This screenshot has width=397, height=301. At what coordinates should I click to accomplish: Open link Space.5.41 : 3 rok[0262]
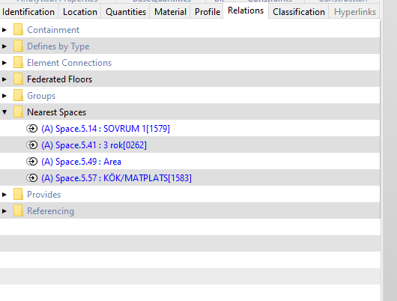pyautogui.click(x=94, y=145)
